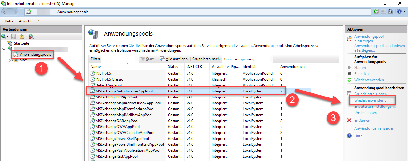The width and height of the screenshot is (408, 161).
Task: Select the MSExchangePushNotificationsAppPool row
Action: [x=200, y=150]
